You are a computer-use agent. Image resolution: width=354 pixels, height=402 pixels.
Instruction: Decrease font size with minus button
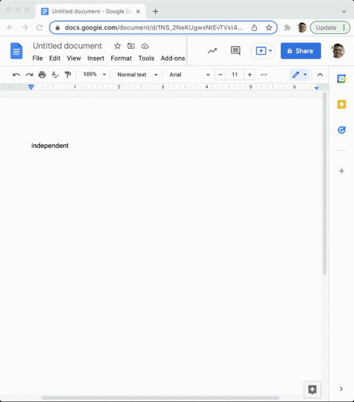click(x=221, y=75)
